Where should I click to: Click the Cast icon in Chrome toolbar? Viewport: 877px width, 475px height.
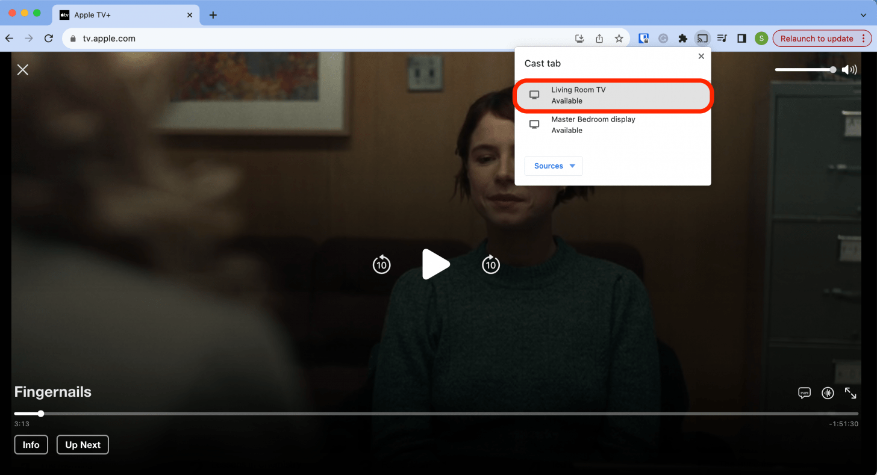pyautogui.click(x=702, y=39)
